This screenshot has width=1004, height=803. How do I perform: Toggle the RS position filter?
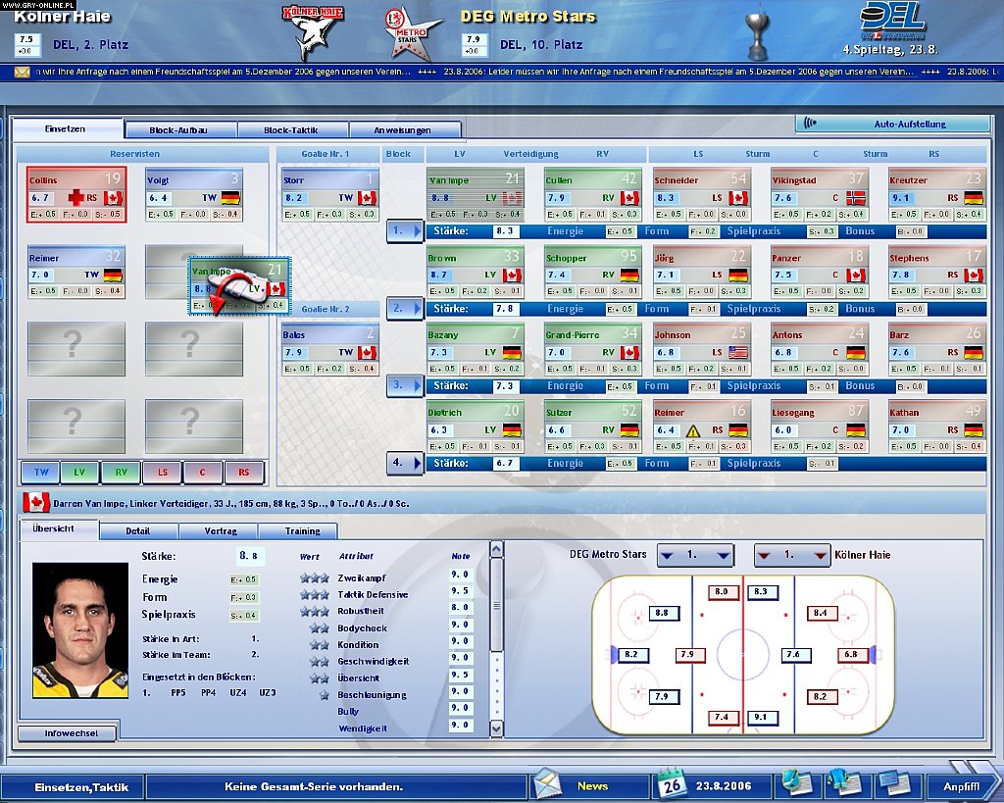point(243,473)
